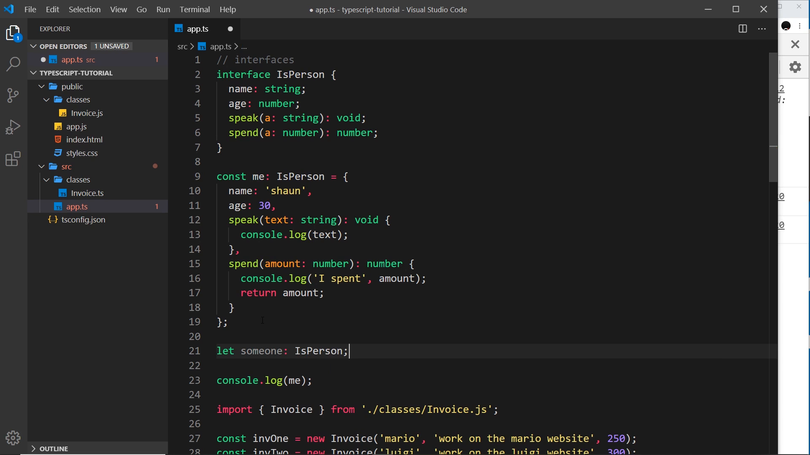Open the Selection menu

coord(85,9)
